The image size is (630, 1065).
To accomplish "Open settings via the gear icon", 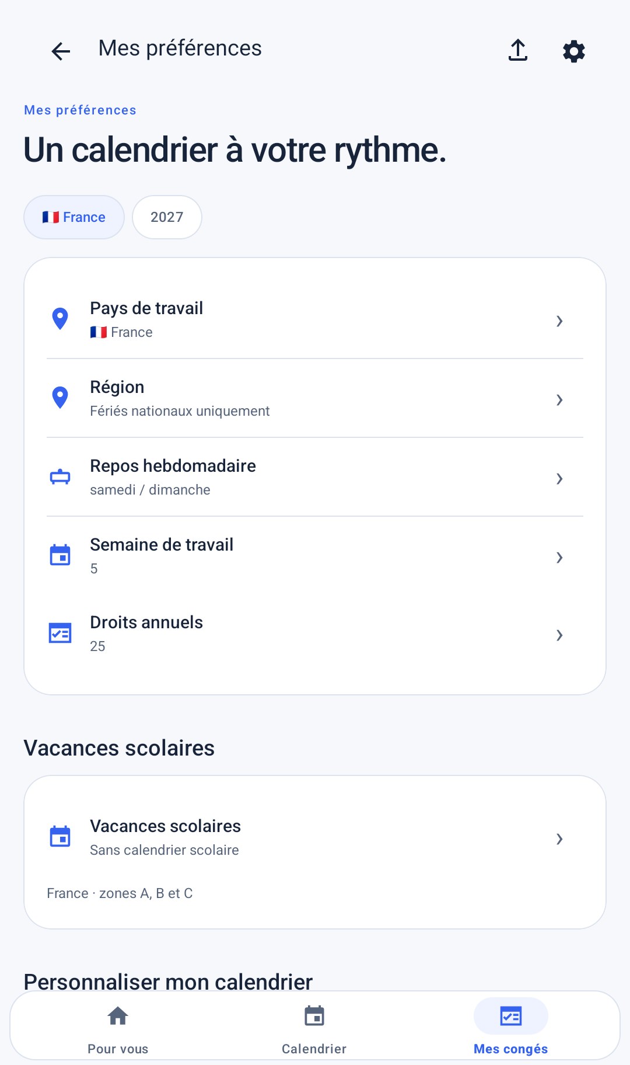I will pos(574,51).
